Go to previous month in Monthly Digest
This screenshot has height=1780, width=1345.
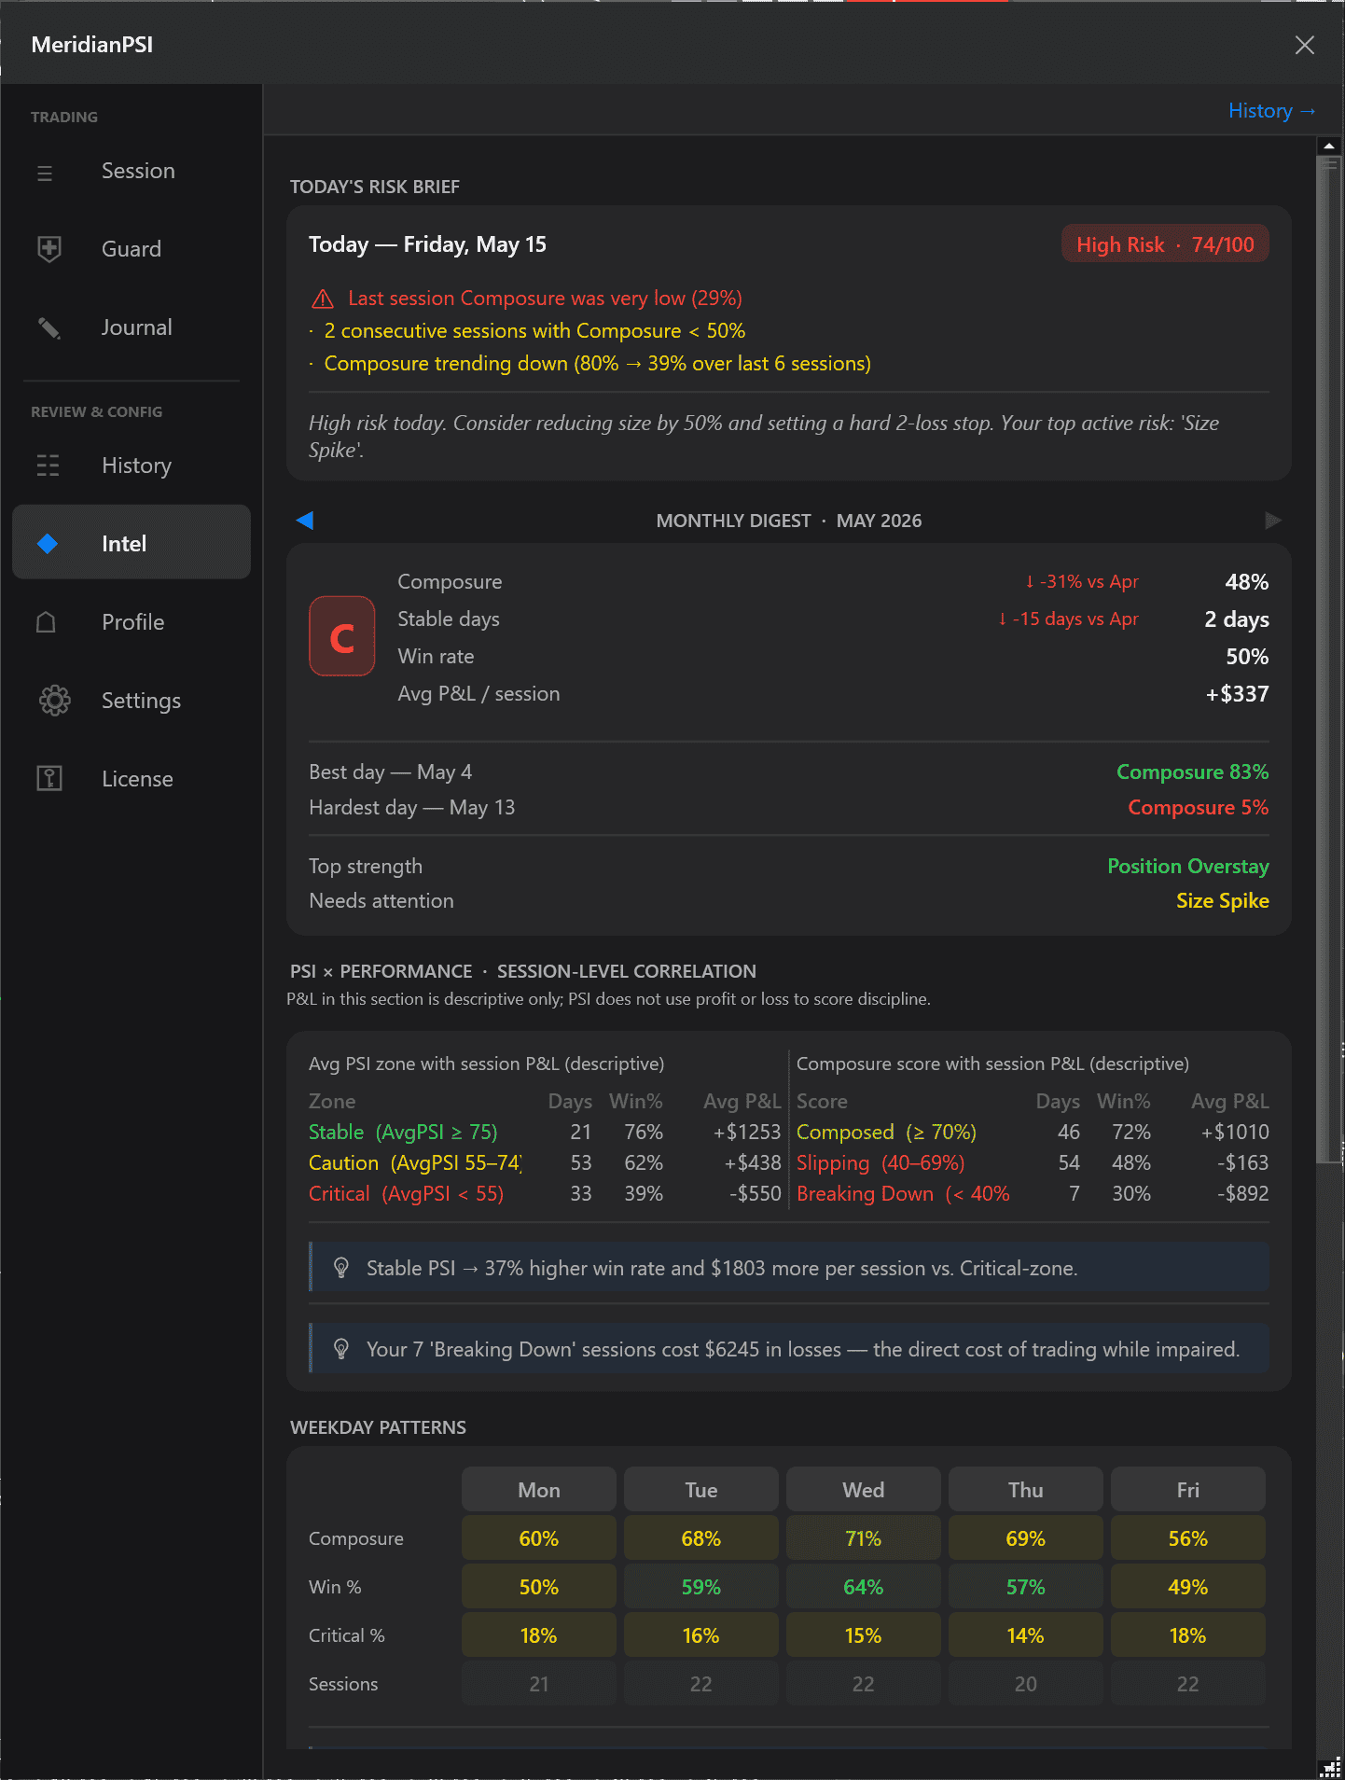click(305, 520)
